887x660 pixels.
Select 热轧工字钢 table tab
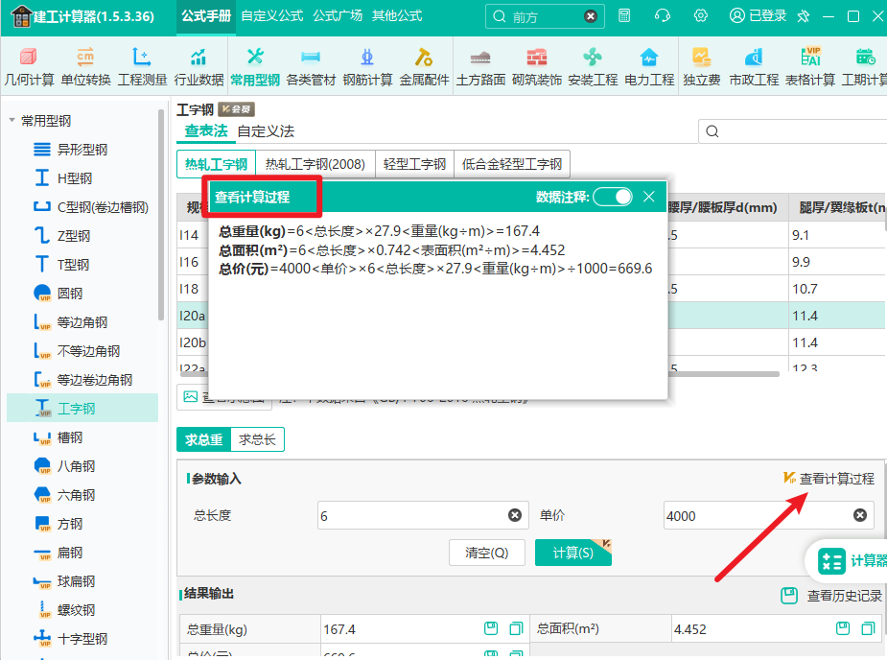tap(216, 164)
